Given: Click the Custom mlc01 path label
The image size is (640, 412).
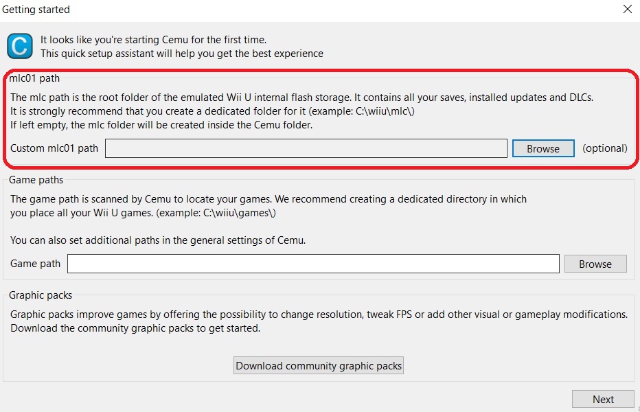Looking at the screenshot, I should pos(54,148).
